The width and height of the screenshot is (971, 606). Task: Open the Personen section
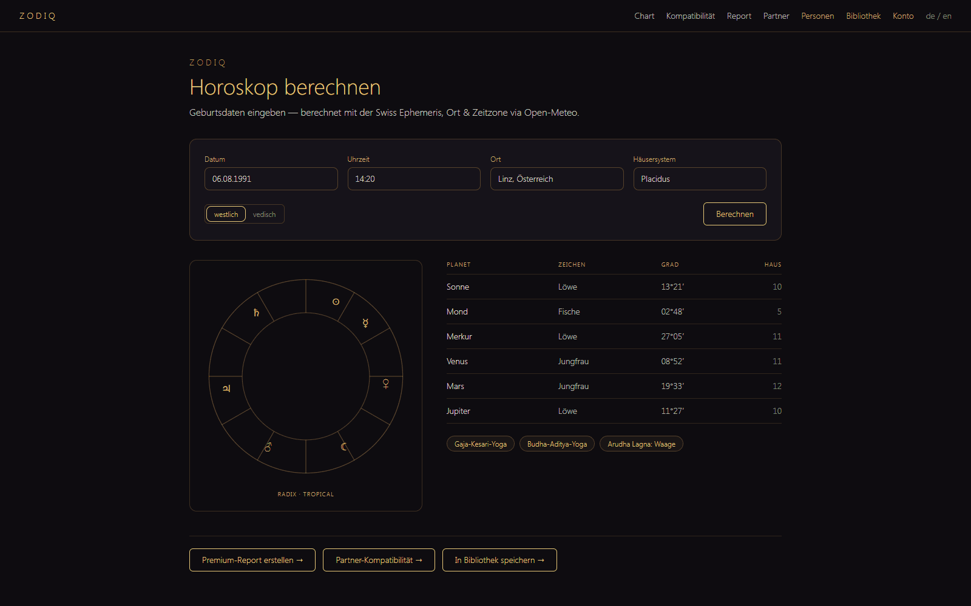click(817, 16)
